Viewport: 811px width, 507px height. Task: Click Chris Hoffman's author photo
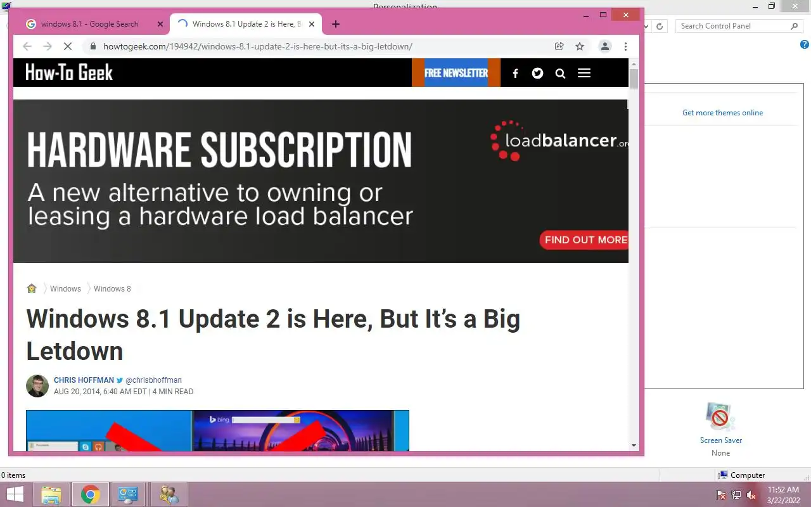(37, 386)
